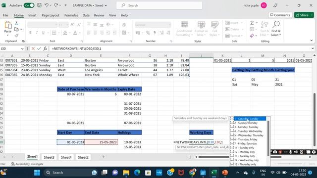Click the Search box in title bar

click(x=159, y=5)
